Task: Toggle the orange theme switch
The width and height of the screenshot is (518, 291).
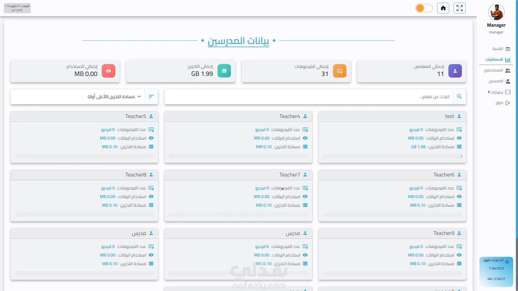Action: tap(424, 8)
